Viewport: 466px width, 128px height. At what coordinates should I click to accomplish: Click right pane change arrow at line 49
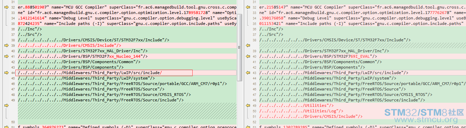248,105
